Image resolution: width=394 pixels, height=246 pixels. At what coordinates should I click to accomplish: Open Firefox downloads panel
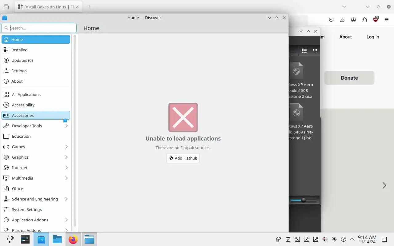tap(342, 20)
